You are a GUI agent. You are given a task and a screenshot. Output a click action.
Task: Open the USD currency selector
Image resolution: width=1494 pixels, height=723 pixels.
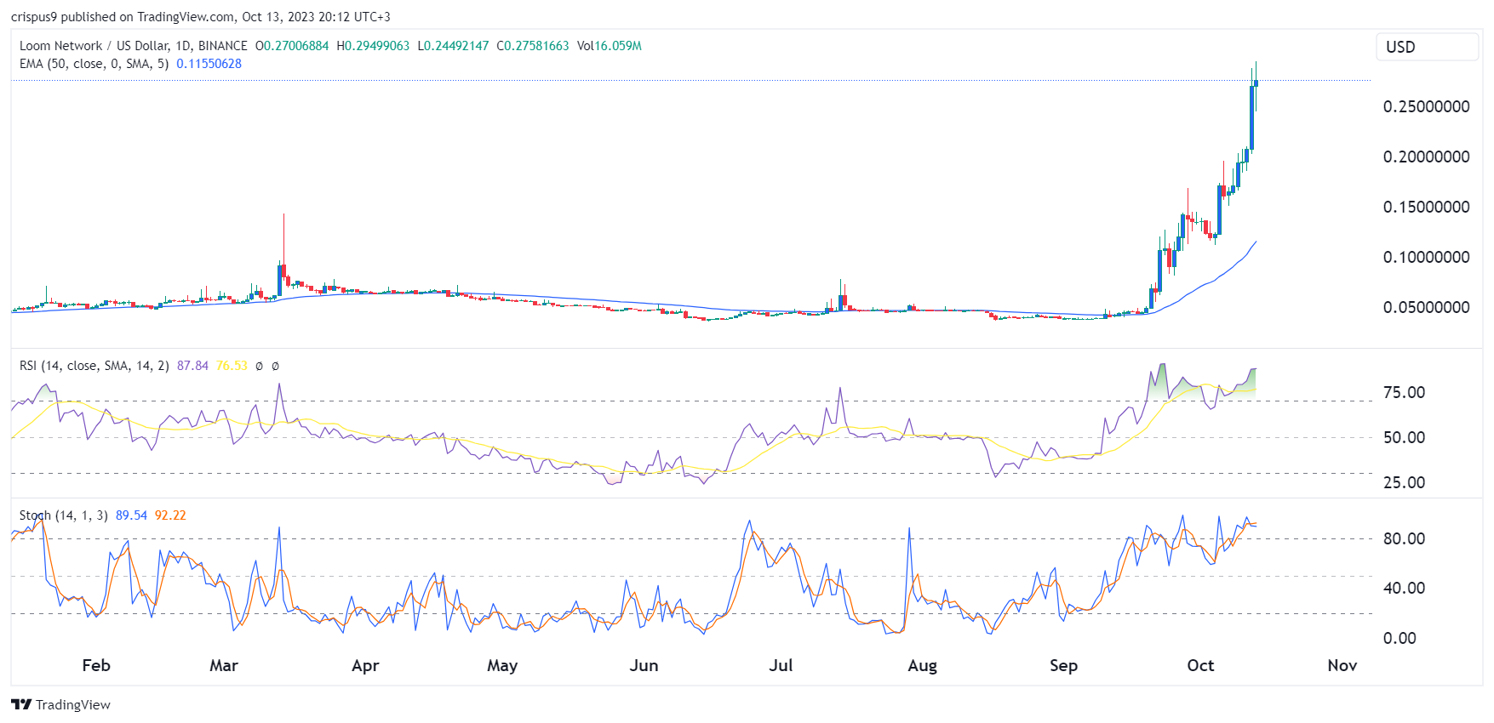click(1427, 47)
